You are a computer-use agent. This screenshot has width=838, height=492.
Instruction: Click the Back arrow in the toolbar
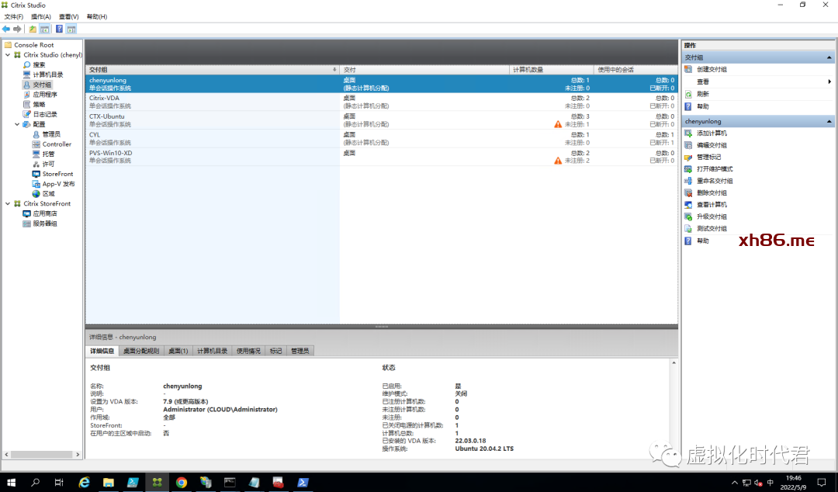tap(6, 29)
